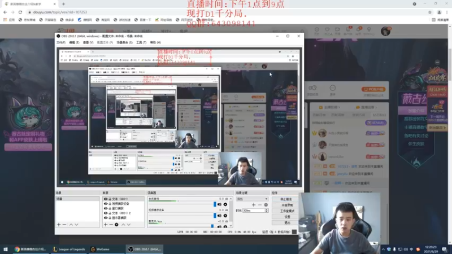
Task: Open OBS 工具(T) menu
Action: tap(141, 42)
